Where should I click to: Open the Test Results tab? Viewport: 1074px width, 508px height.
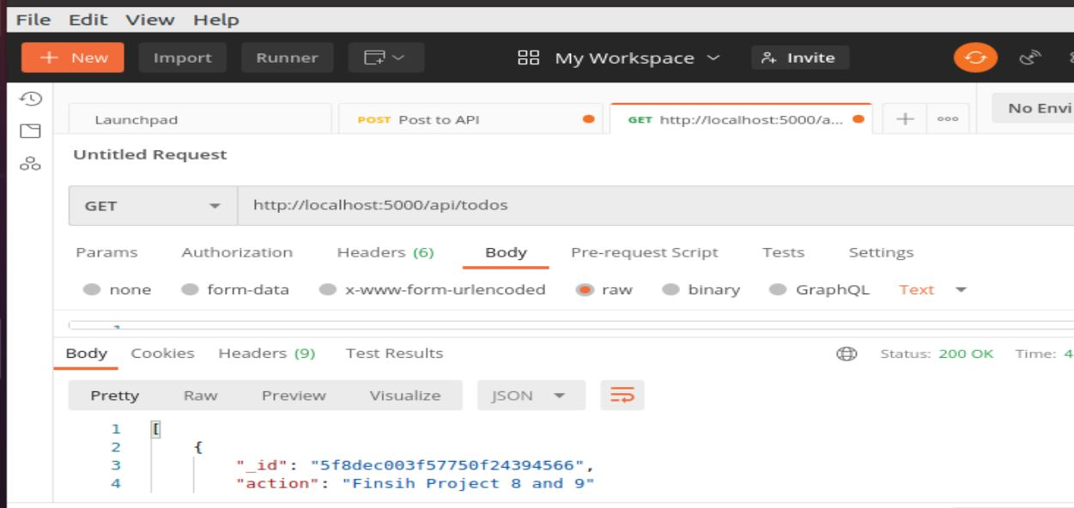[x=394, y=354]
